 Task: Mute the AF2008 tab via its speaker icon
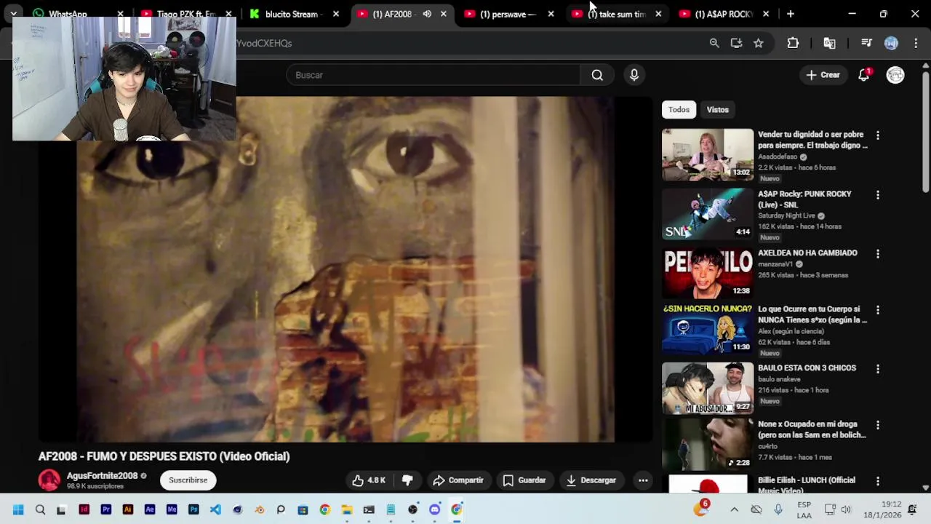[x=427, y=14]
